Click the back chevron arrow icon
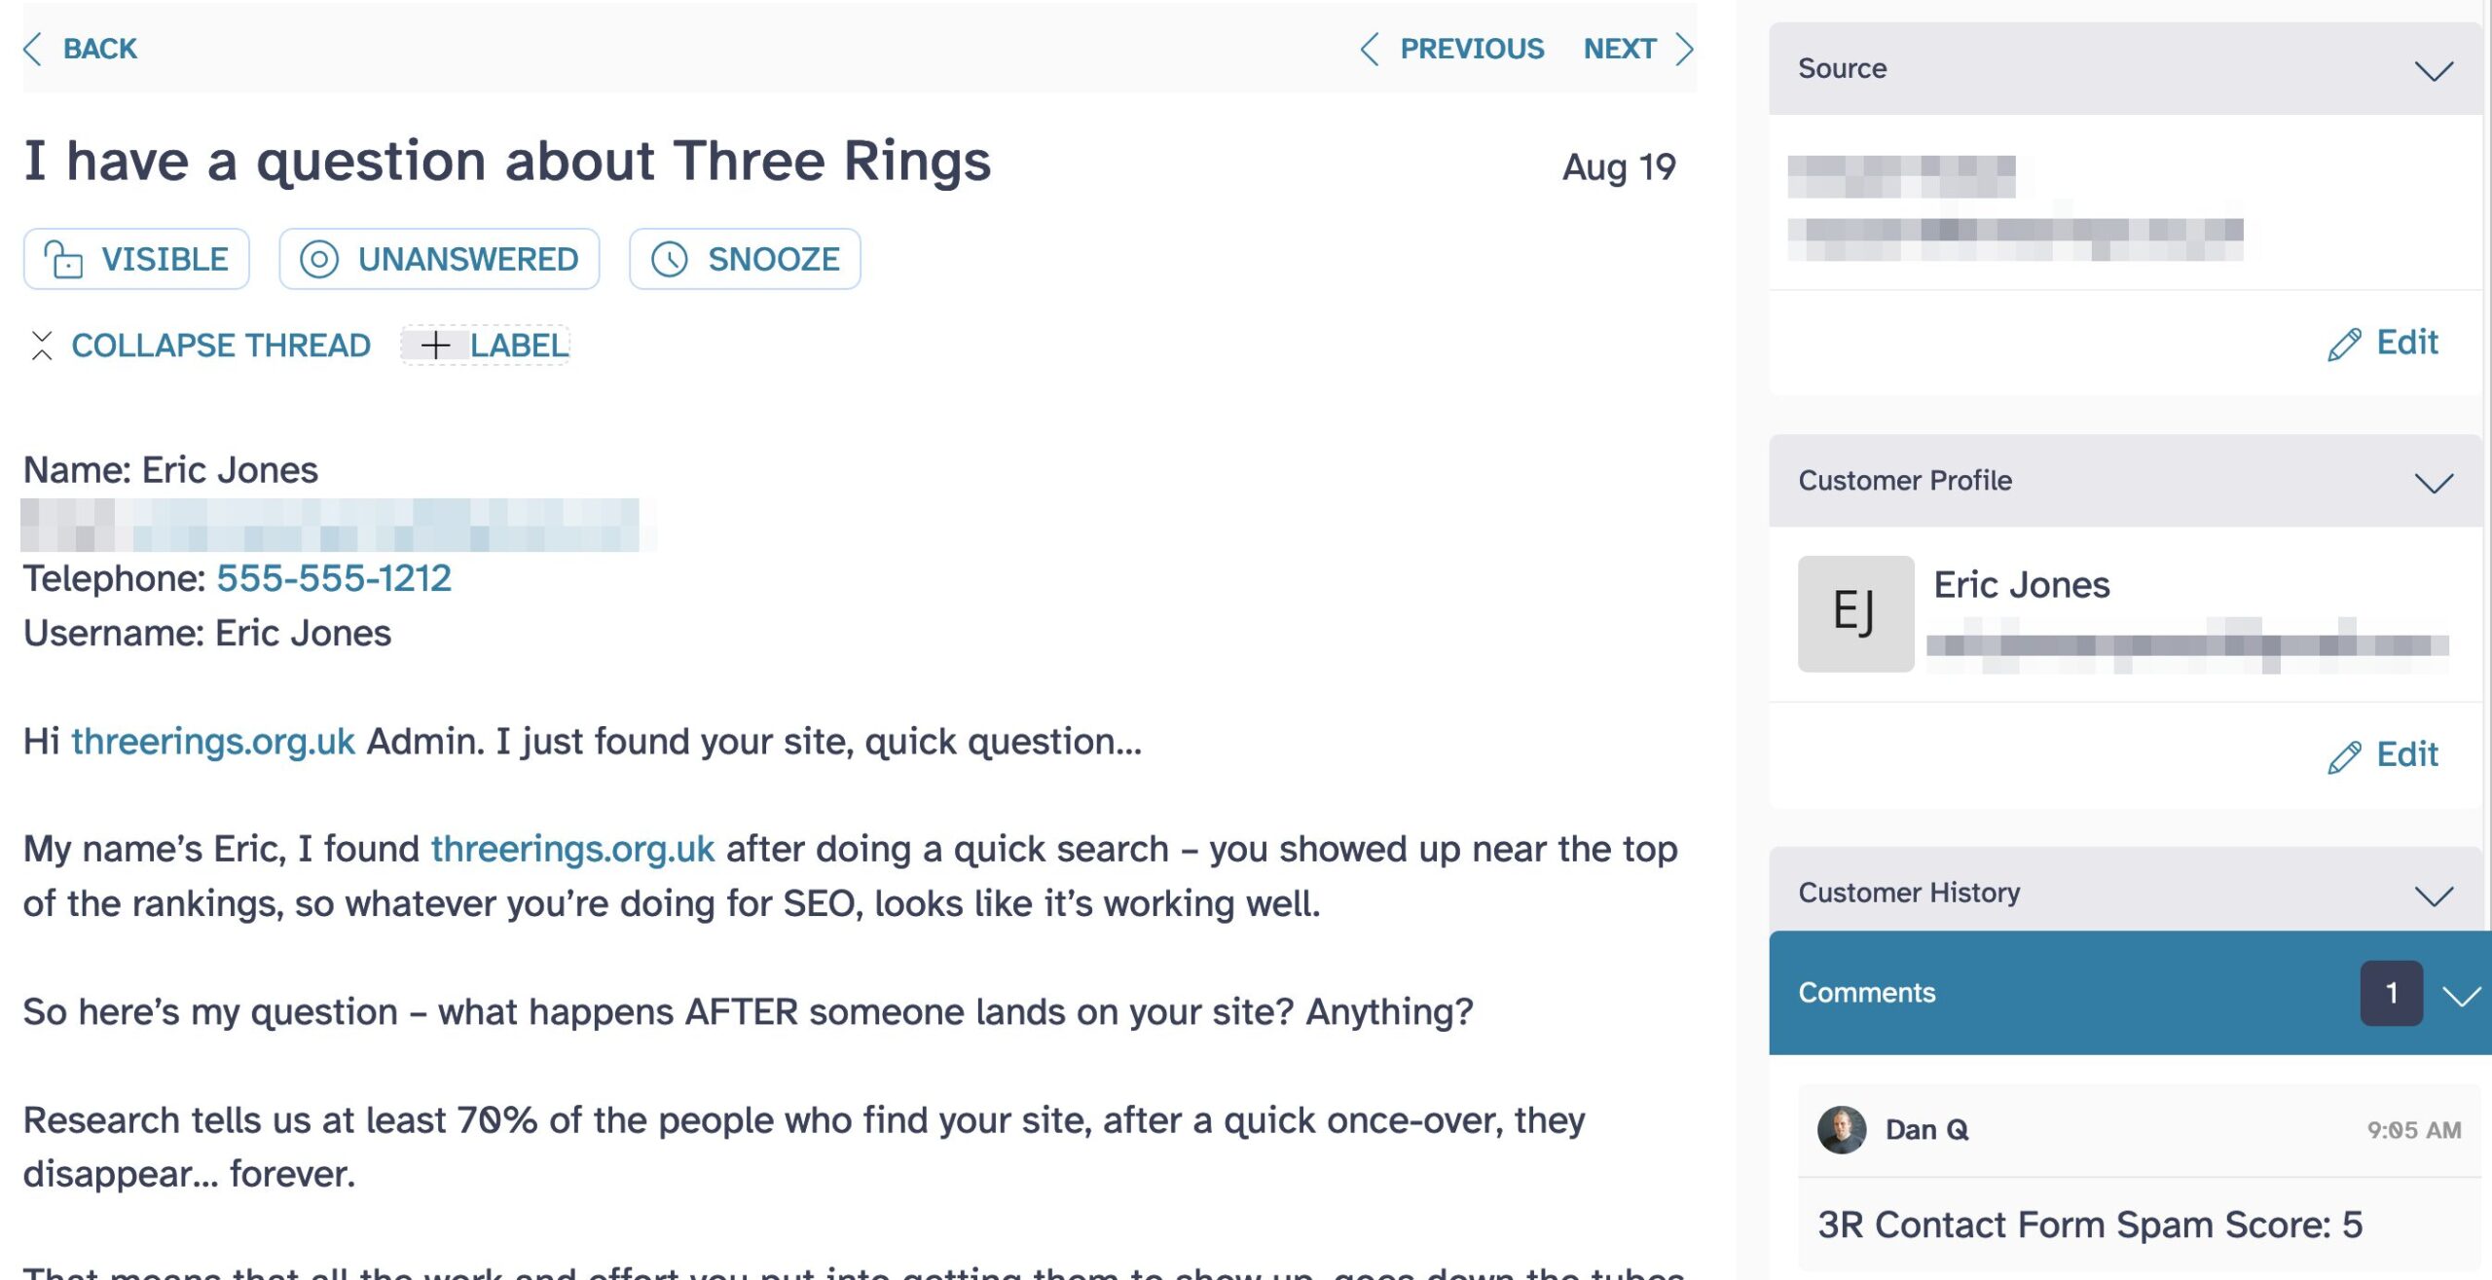 point(33,49)
